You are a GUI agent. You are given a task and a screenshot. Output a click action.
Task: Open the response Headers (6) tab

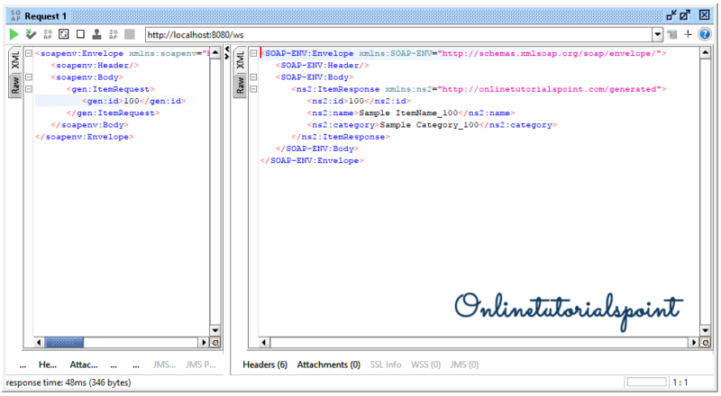[265, 364]
